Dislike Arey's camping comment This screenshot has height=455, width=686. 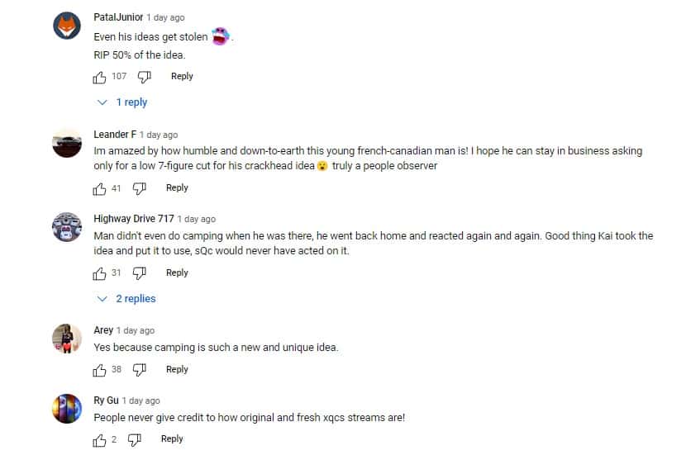[139, 370]
